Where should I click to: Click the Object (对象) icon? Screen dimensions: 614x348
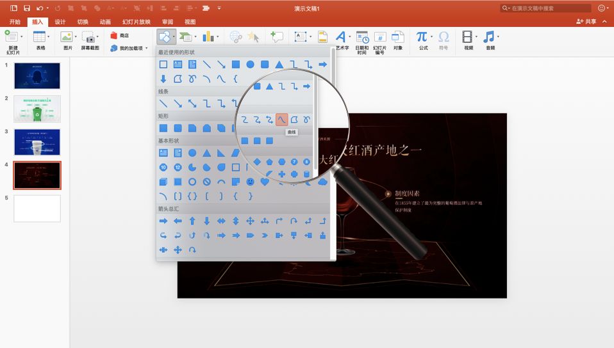pyautogui.click(x=398, y=36)
